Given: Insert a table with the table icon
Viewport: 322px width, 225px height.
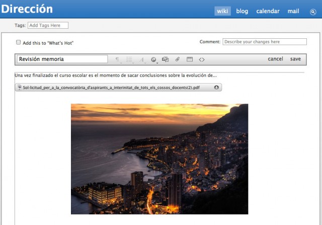Looking at the screenshot, I should pyautogui.click(x=190, y=59).
